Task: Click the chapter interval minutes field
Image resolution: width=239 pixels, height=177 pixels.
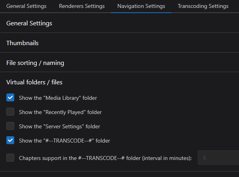Action: [218, 158]
